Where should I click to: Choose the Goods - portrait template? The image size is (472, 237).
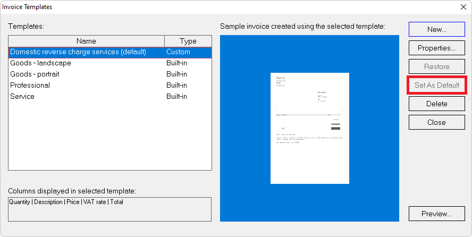point(35,74)
